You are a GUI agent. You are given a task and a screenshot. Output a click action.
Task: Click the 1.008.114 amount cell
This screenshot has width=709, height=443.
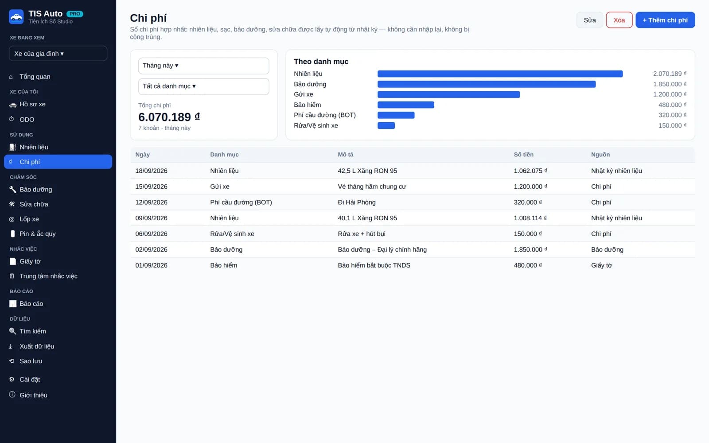click(x=530, y=218)
